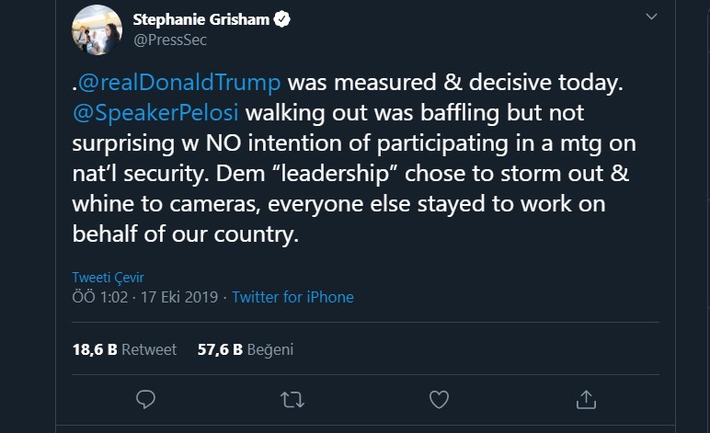Visit the Stephanie Grisham display name link
Image resolution: width=710 pixels, height=433 pixels.
click(x=202, y=19)
